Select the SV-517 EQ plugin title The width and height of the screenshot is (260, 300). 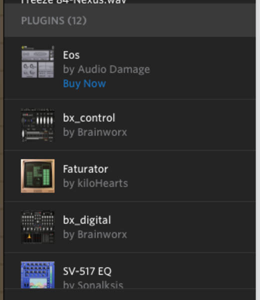(x=87, y=271)
